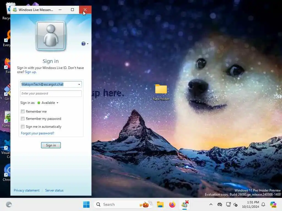Open the Available status dropdown
Screen dimensions: 282x211
[48, 103]
